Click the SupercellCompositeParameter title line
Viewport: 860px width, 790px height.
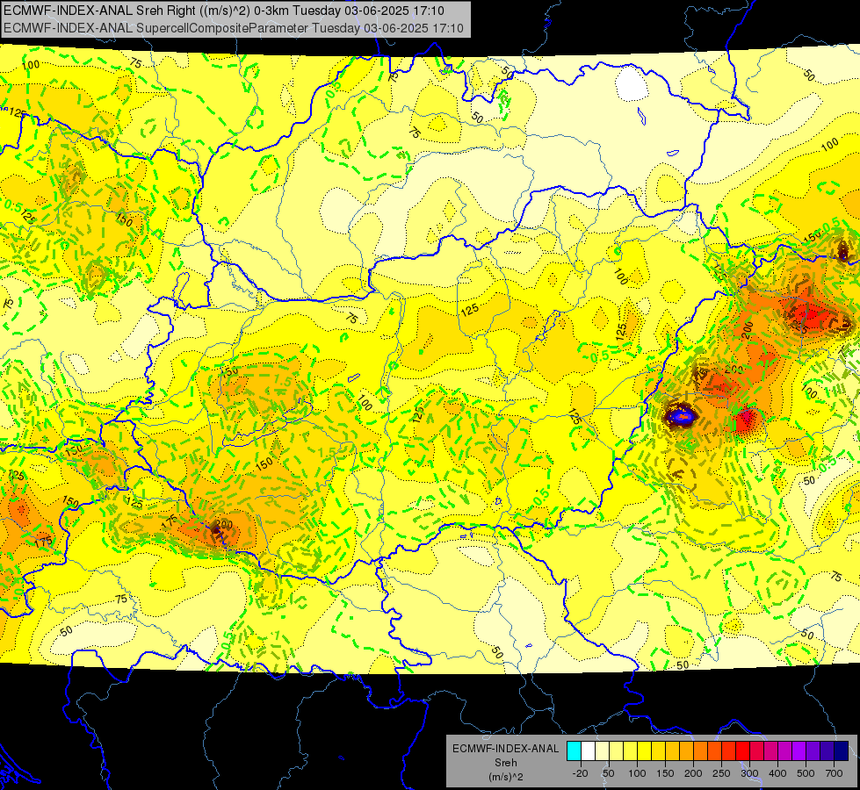233,28
